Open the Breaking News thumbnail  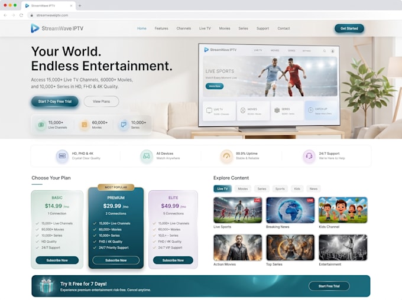(290, 210)
